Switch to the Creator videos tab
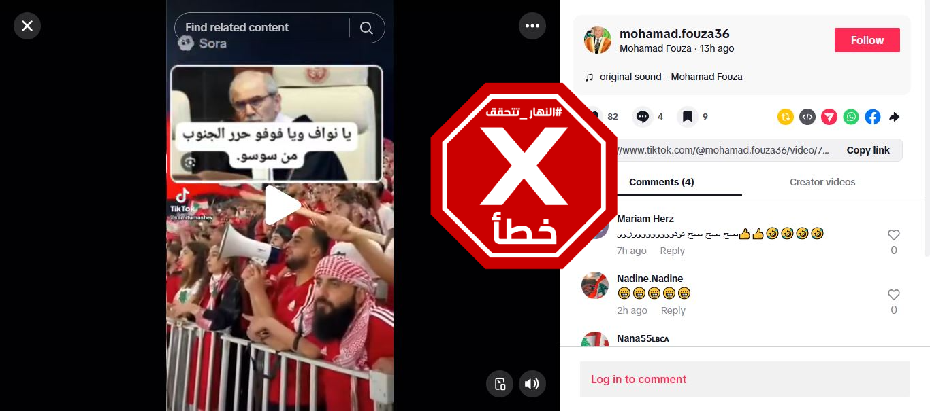The width and height of the screenshot is (930, 411). [x=822, y=182]
